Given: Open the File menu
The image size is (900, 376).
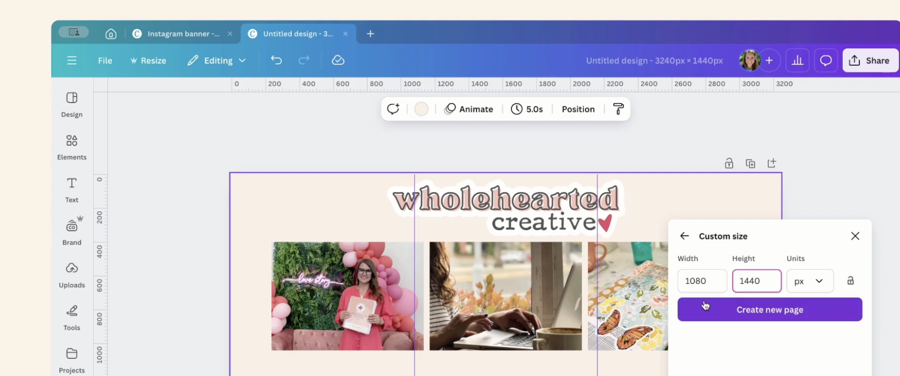Looking at the screenshot, I should pyautogui.click(x=105, y=60).
